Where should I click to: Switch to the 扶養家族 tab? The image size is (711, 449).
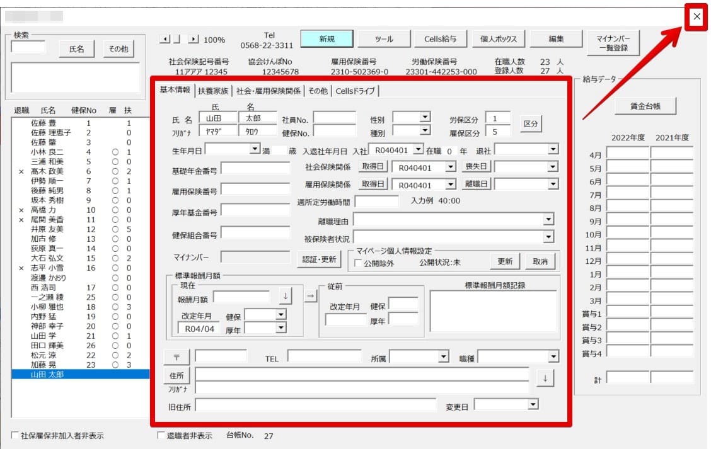pos(213,91)
